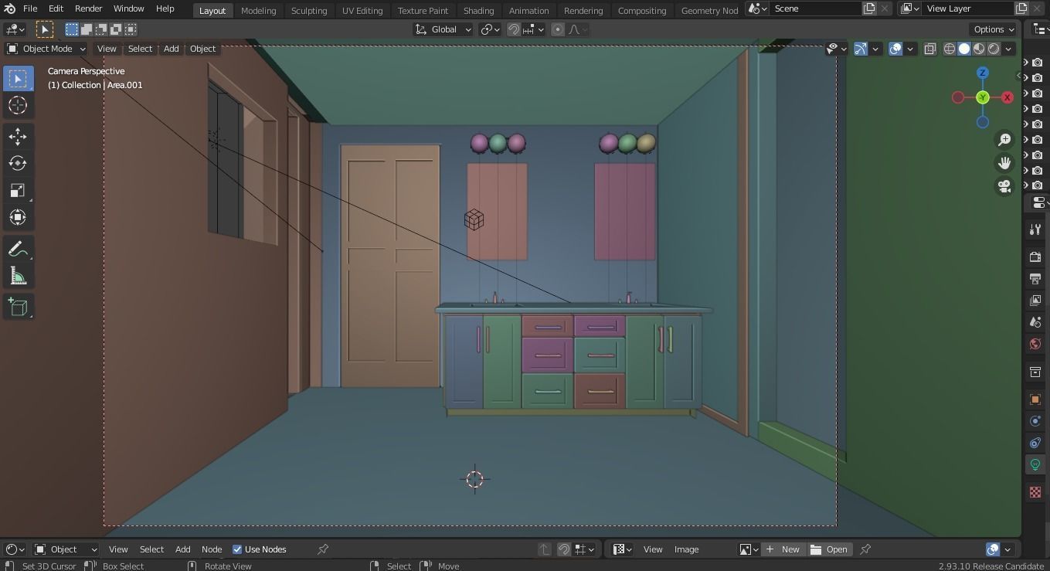Open the 3D viewport editor type dropdown
Image resolution: width=1050 pixels, height=571 pixels.
pos(15,29)
